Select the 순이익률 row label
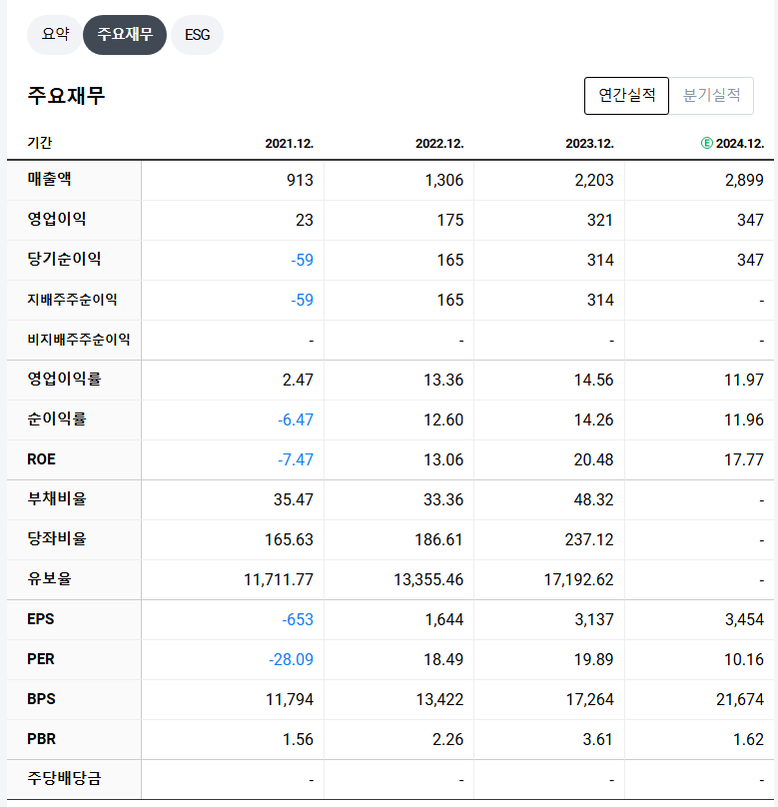The image size is (778, 807). (x=57, y=418)
